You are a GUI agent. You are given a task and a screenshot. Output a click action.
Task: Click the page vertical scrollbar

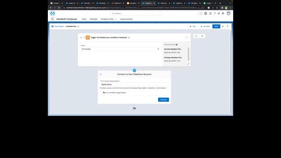231,72
